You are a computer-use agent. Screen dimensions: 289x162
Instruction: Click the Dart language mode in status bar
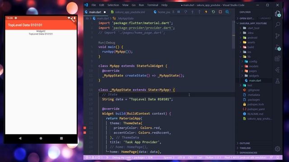[x=200, y=157]
